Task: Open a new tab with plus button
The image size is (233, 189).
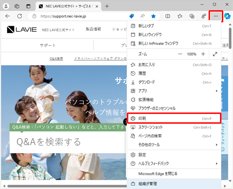Action: tap(107, 6)
